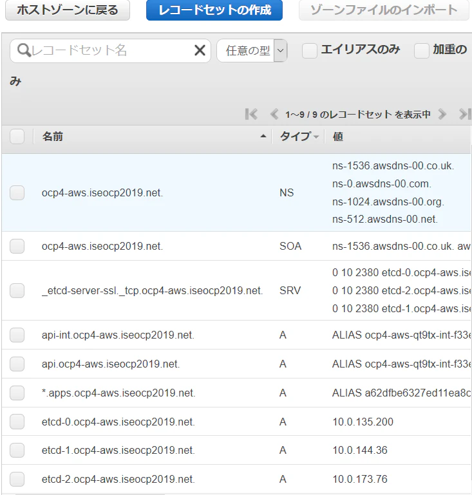Click the ALIAS a62dfbe6327ed11ea8c value

(401, 393)
